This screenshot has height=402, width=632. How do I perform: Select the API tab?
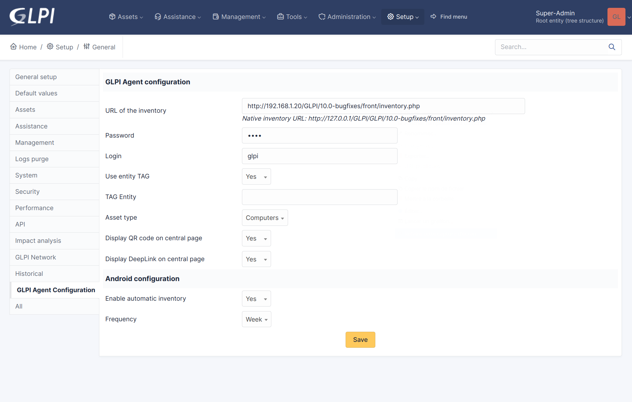[54, 224]
